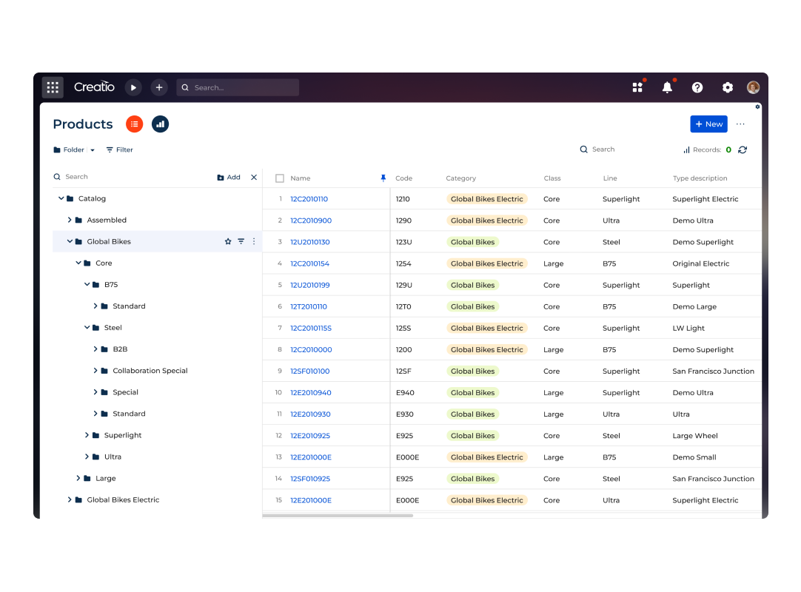Toggle the select-all checkbox in table header
This screenshot has height=592, width=801.
point(279,178)
